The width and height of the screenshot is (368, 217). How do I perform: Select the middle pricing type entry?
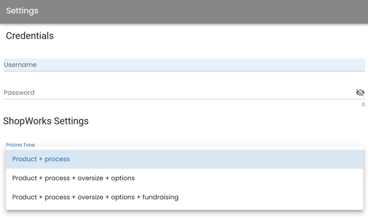pos(184,178)
